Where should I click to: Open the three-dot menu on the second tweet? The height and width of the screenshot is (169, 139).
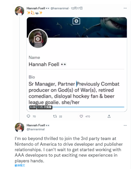[125, 125]
